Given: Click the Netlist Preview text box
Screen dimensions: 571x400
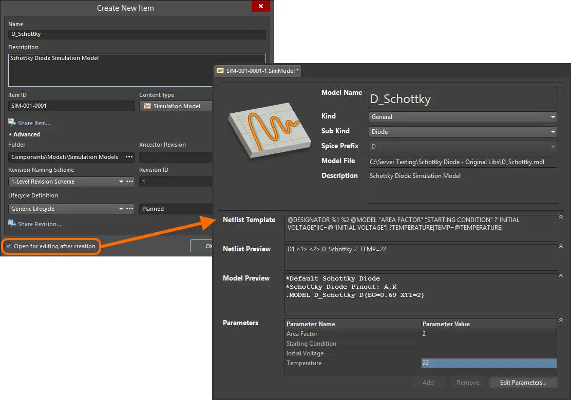Looking at the screenshot, I should pyautogui.click(x=422, y=257).
